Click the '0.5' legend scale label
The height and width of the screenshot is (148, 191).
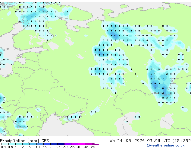click(11, 147)
